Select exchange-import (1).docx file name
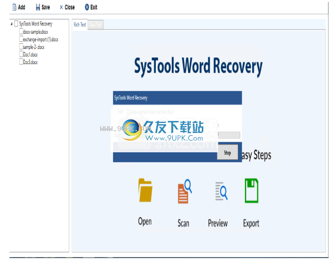The height and width of the screenshot is (260, 329). pos(40,39)
